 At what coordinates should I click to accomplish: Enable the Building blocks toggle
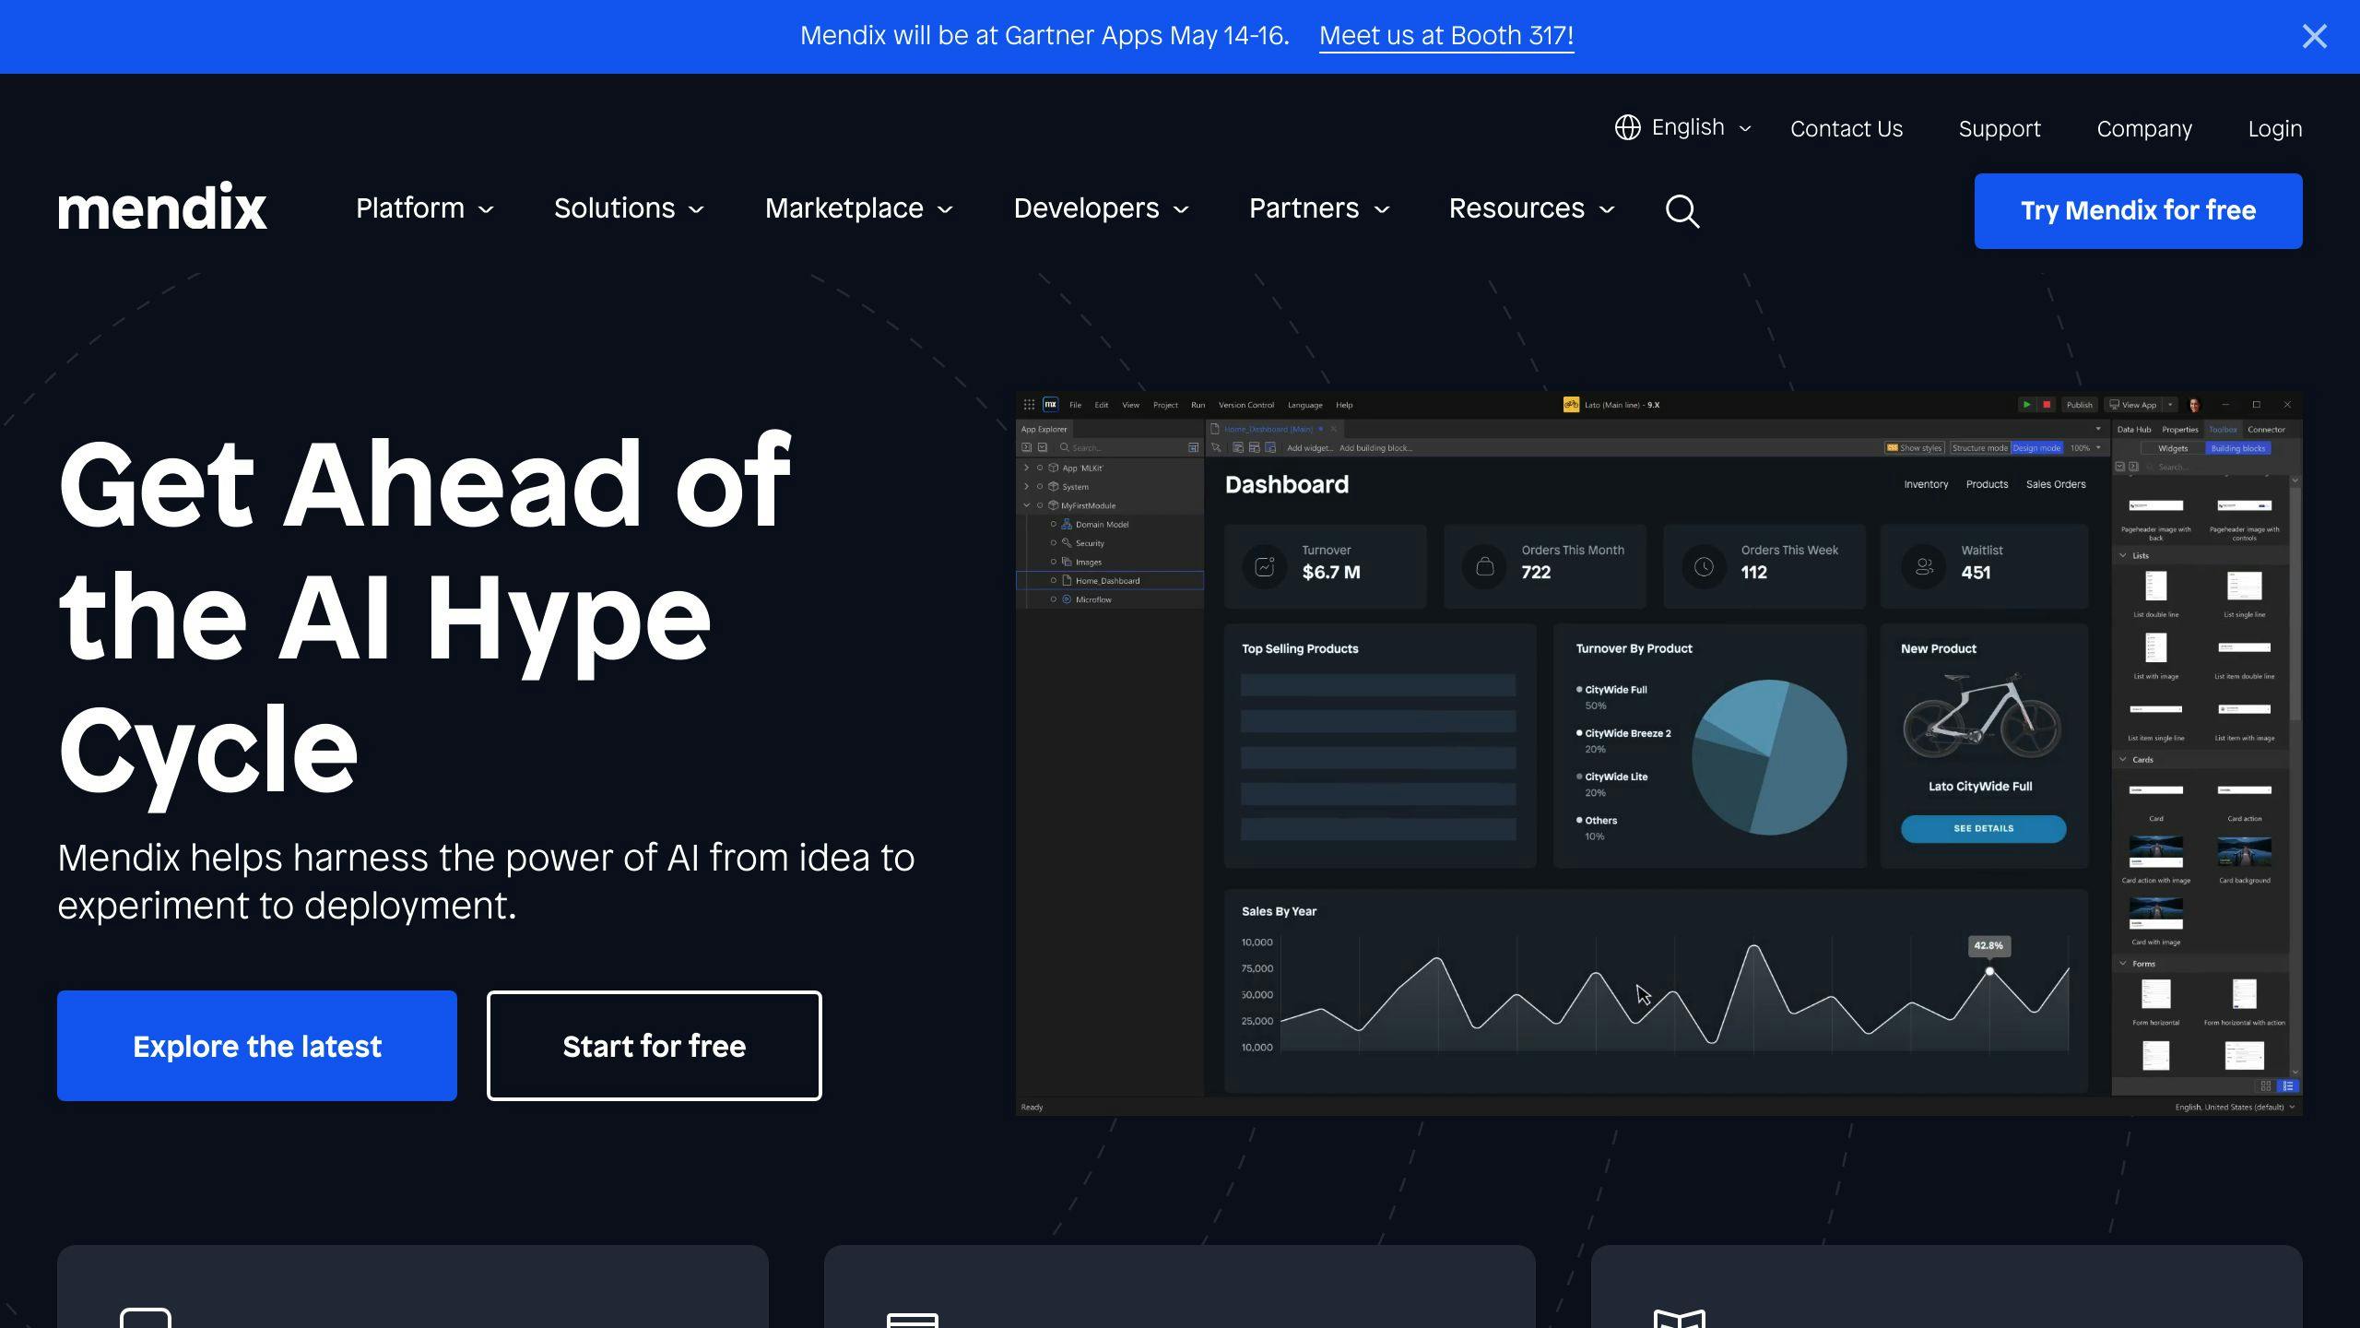pos(2239,448)
